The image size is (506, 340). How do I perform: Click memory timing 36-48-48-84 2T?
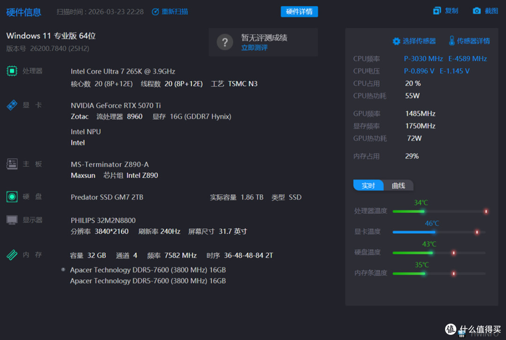click(x=248, y=255)
